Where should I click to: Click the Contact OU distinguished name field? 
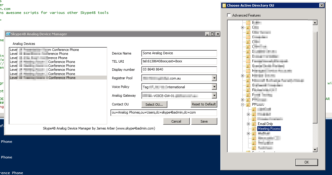click(164, 113)
